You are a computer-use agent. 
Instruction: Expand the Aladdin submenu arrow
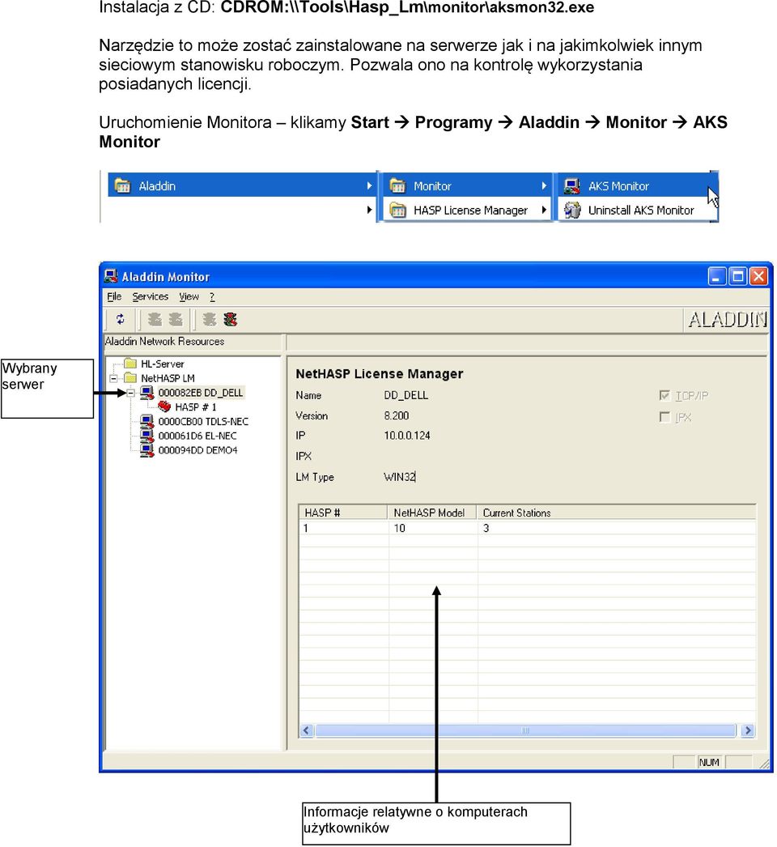tap(369, 185)
